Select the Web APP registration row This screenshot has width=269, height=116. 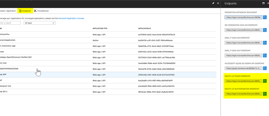(x=108, y=75)
